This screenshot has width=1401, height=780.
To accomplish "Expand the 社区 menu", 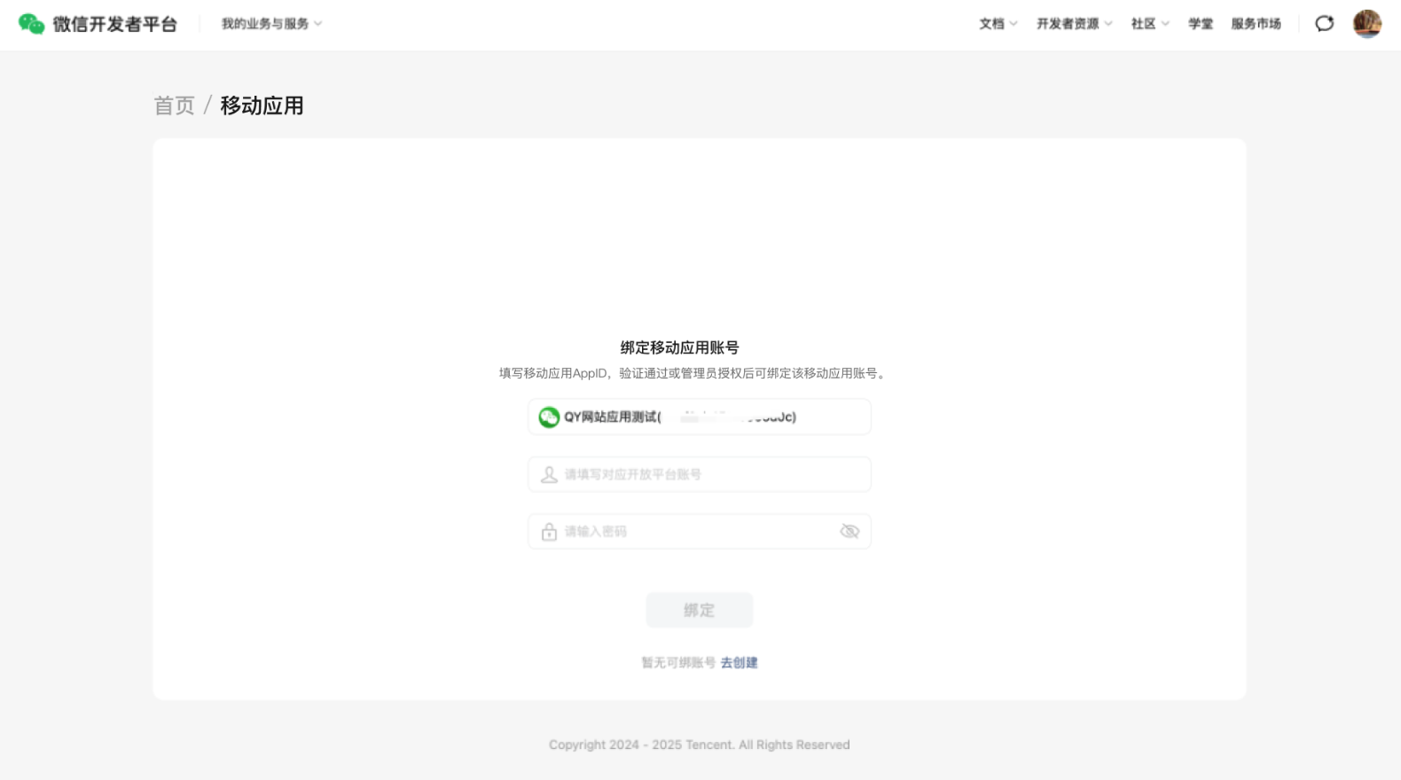I will click(1149, 24).
